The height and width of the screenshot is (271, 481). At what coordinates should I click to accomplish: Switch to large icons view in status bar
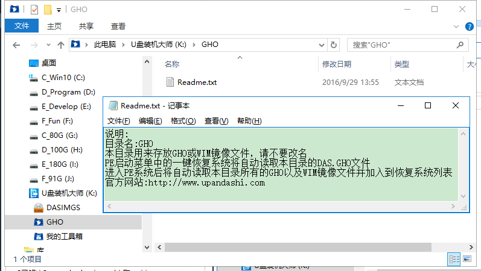pos(467,260)
